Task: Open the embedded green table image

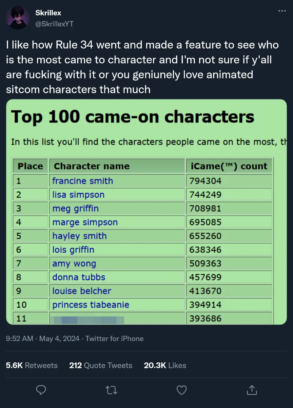Action: click(146, 212)
